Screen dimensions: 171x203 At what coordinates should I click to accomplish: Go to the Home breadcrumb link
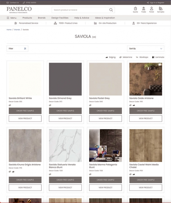click(9, 30)
